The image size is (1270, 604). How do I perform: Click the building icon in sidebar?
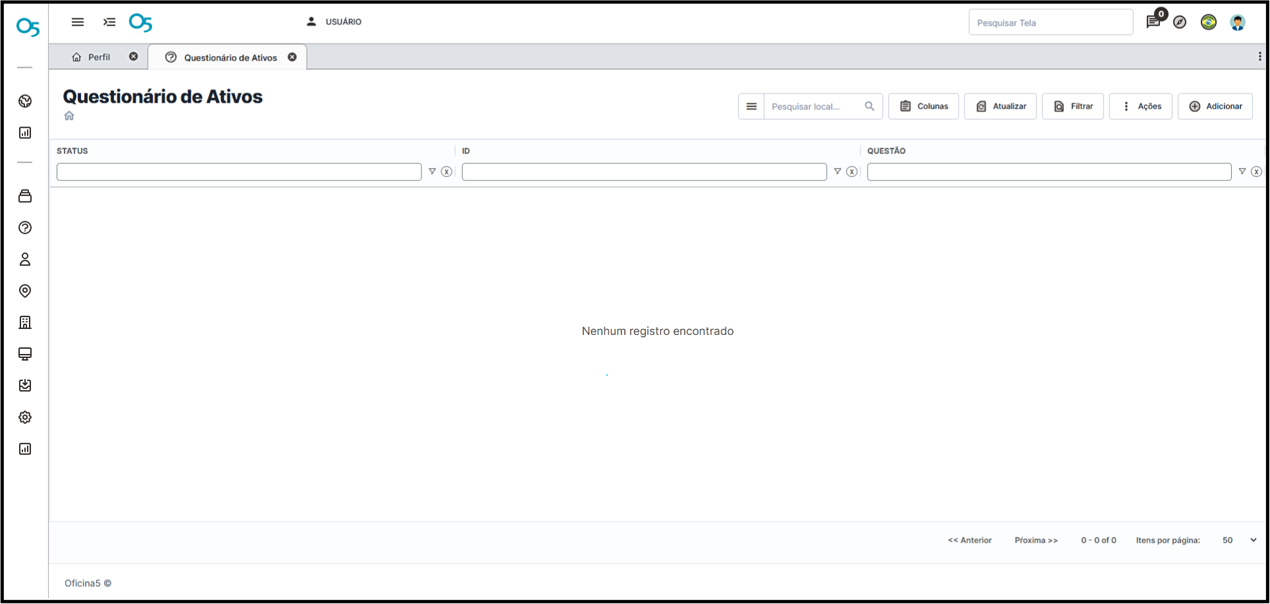click(x=25, y=322)
